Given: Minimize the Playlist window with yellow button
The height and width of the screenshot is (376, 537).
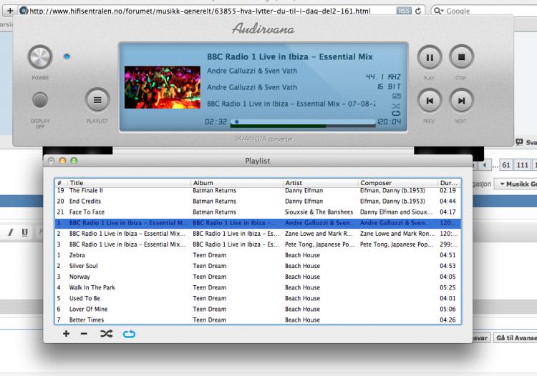Looking at the screenshot, I should coord(63,161).
